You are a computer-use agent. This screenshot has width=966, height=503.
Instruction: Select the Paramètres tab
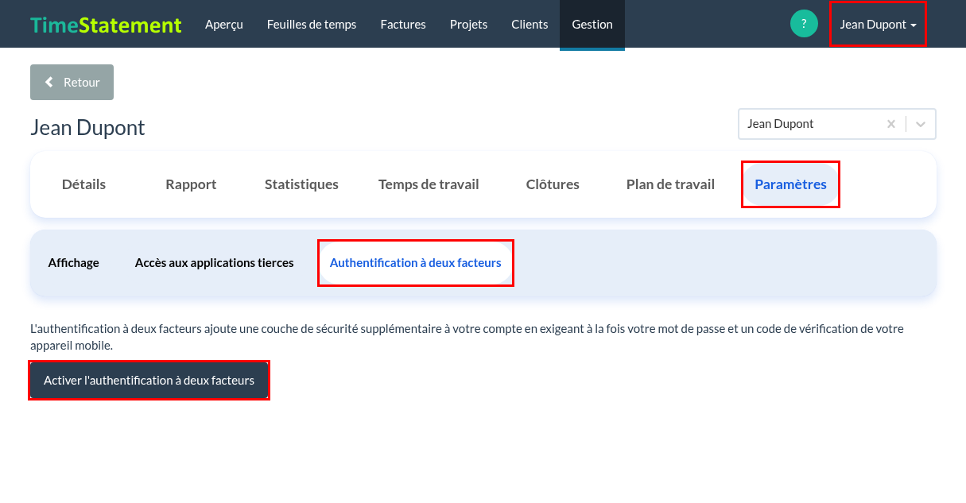click(x=790, y=184)
